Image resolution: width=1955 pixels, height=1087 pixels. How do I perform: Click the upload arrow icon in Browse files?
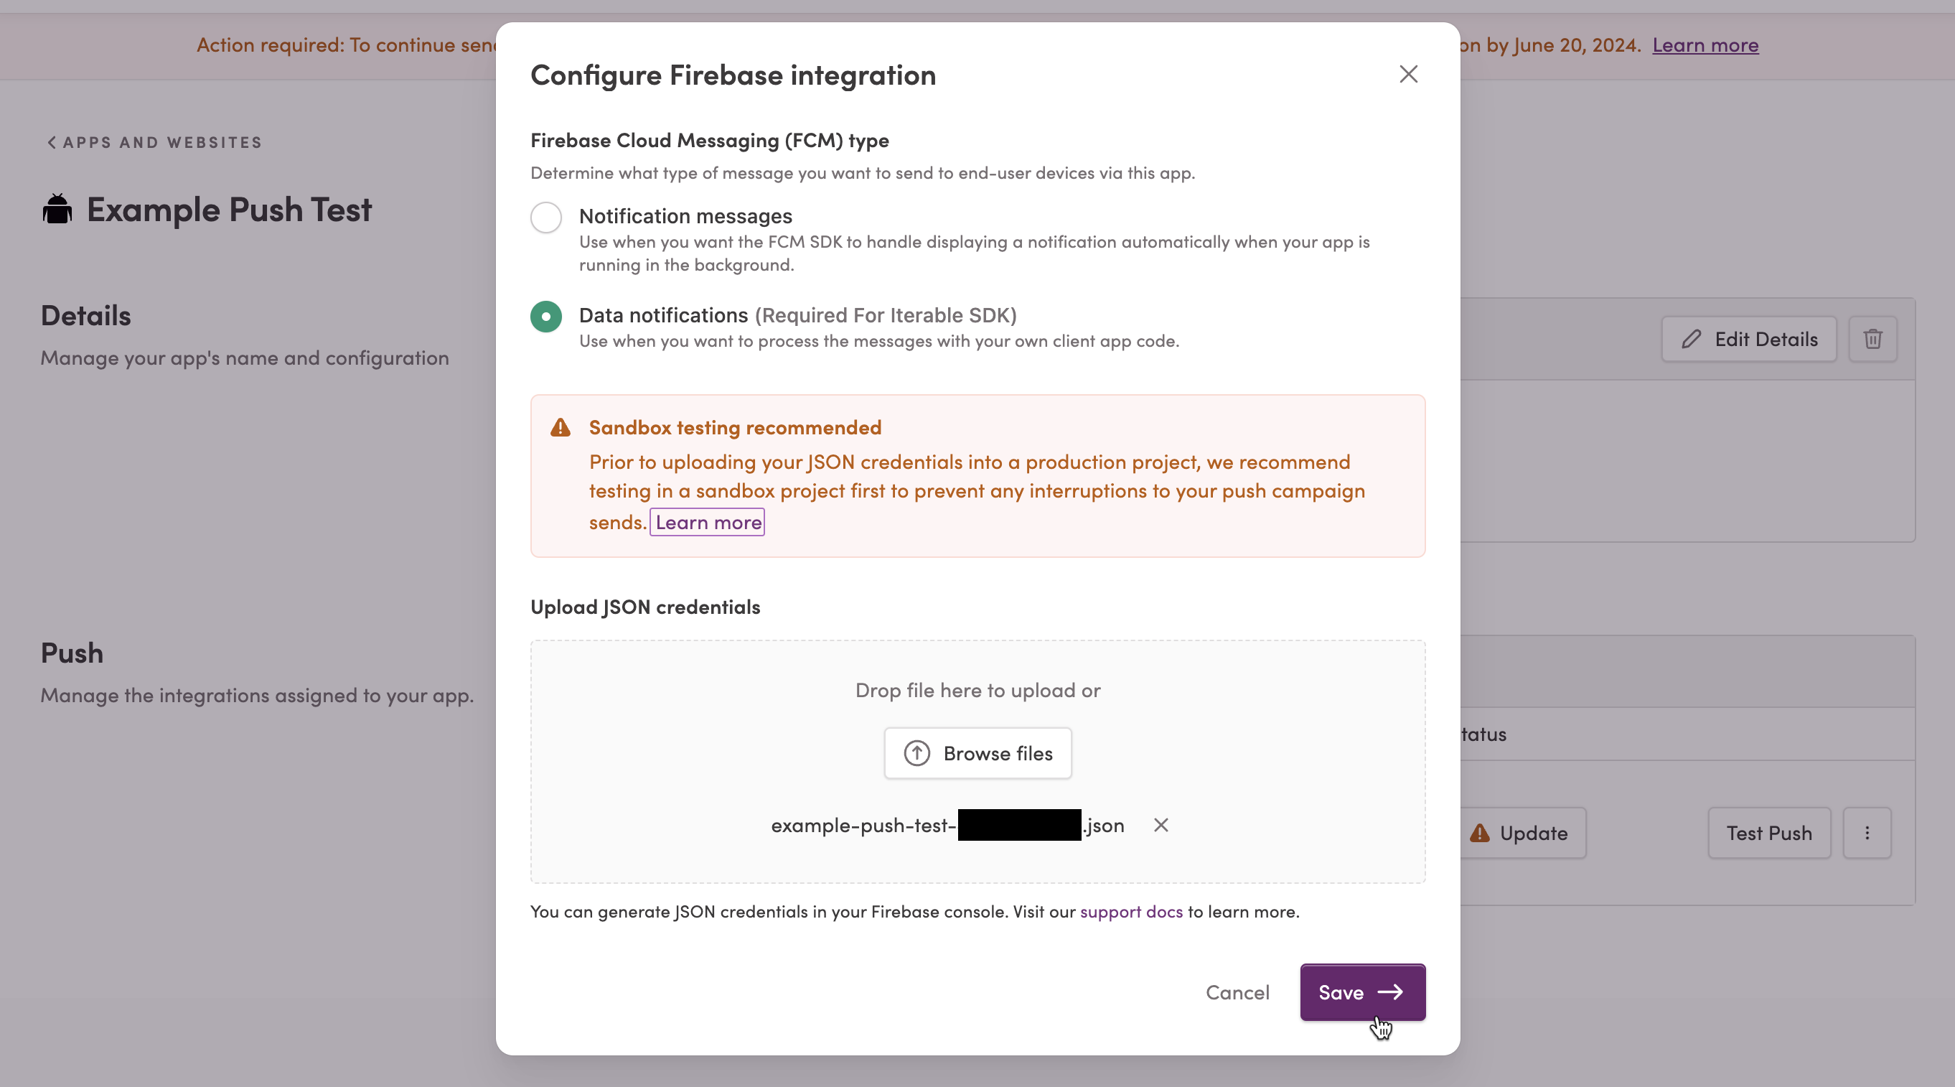coord(916,754)
